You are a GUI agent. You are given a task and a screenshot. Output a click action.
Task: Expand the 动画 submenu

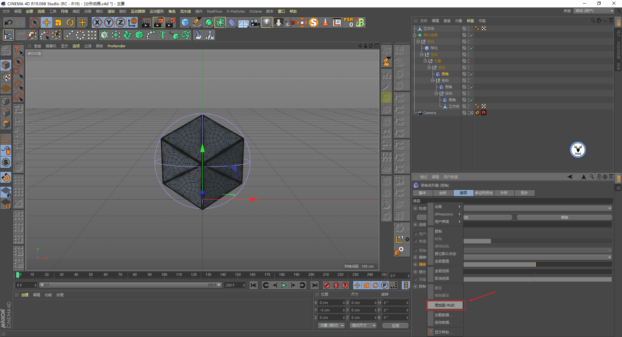[x=445, y=207]
